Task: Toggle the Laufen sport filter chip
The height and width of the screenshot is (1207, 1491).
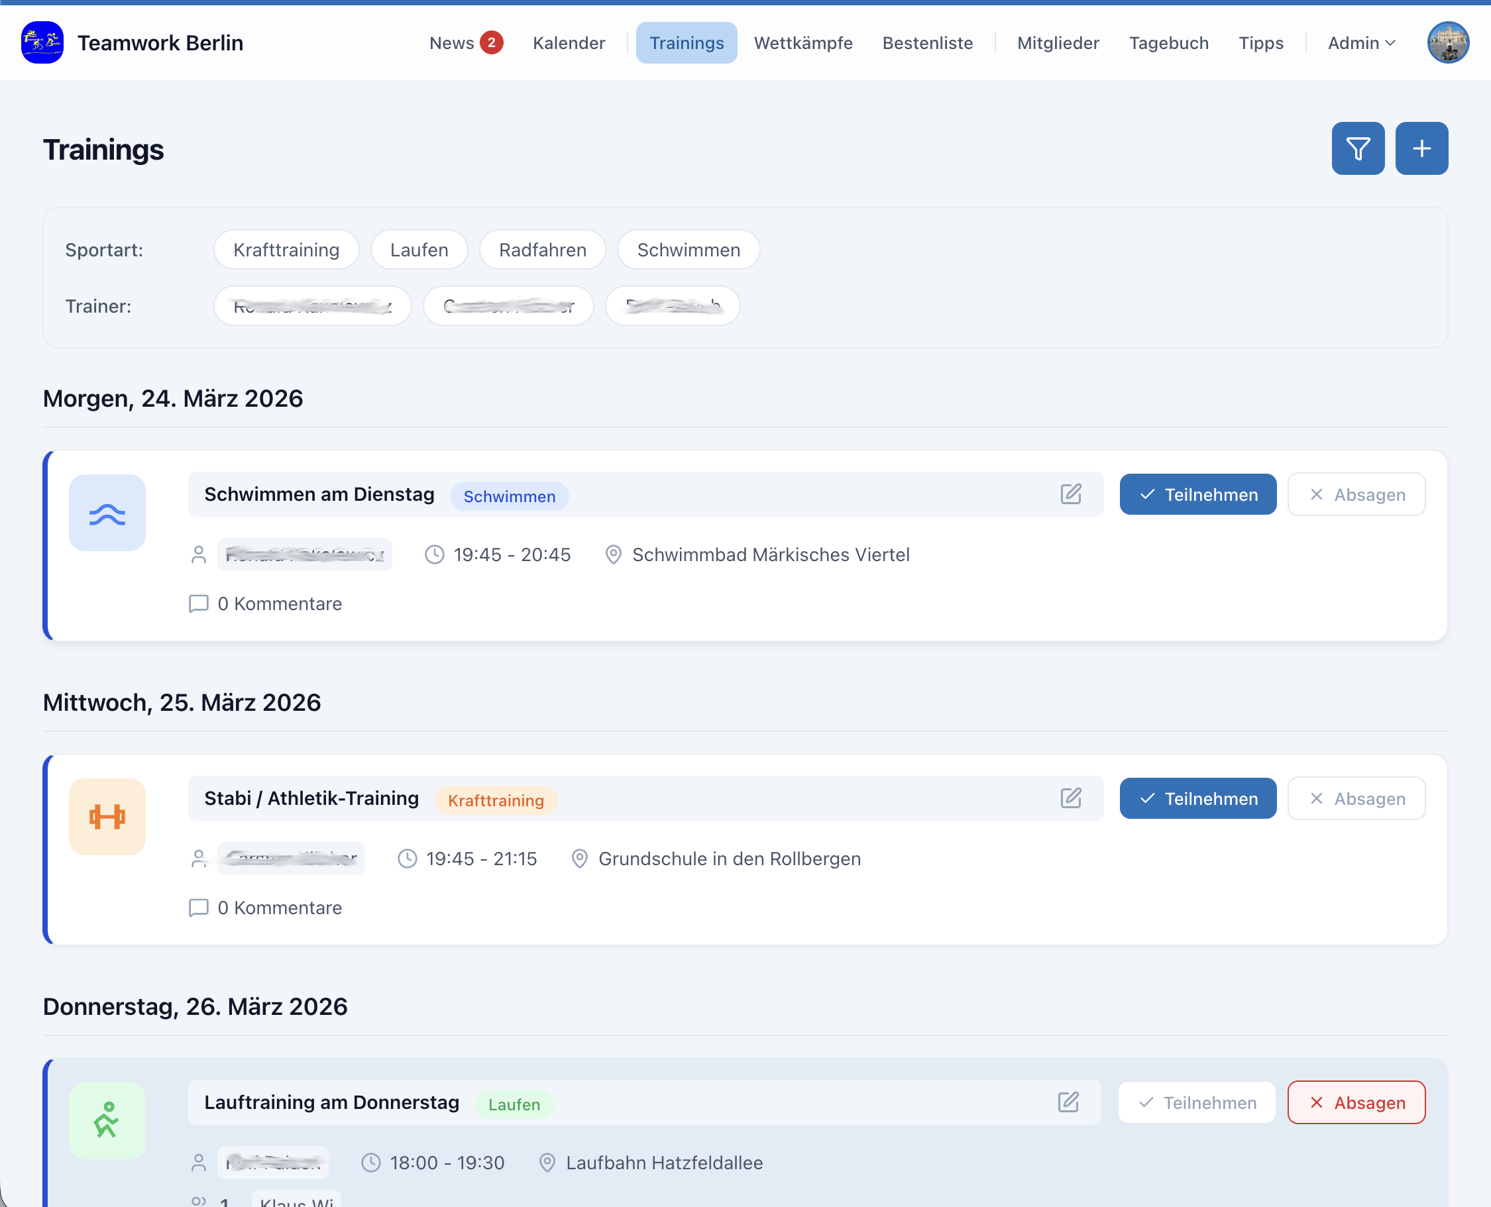Action: 419,250
